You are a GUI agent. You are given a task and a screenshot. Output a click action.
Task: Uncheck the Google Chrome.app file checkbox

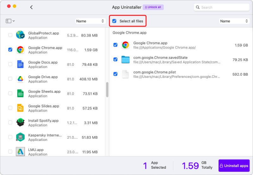115,45
